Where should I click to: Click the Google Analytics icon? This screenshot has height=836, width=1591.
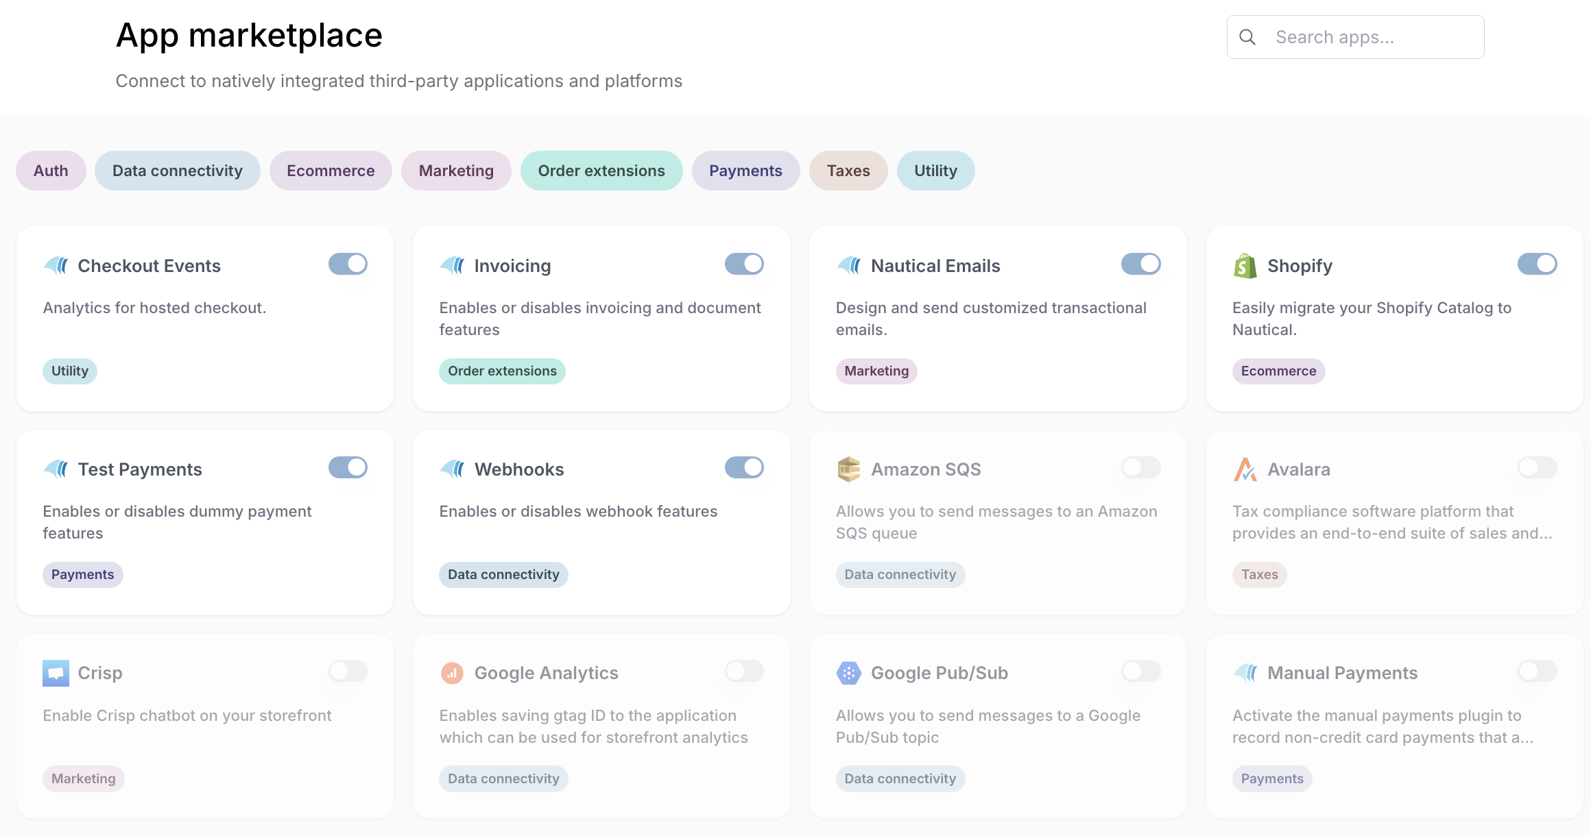[x=452, y=673]
